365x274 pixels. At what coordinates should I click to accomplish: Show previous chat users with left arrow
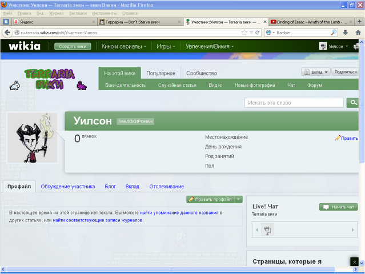[x=257, y=230]
